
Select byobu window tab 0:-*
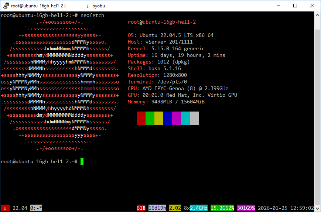(x=36, y=208)
